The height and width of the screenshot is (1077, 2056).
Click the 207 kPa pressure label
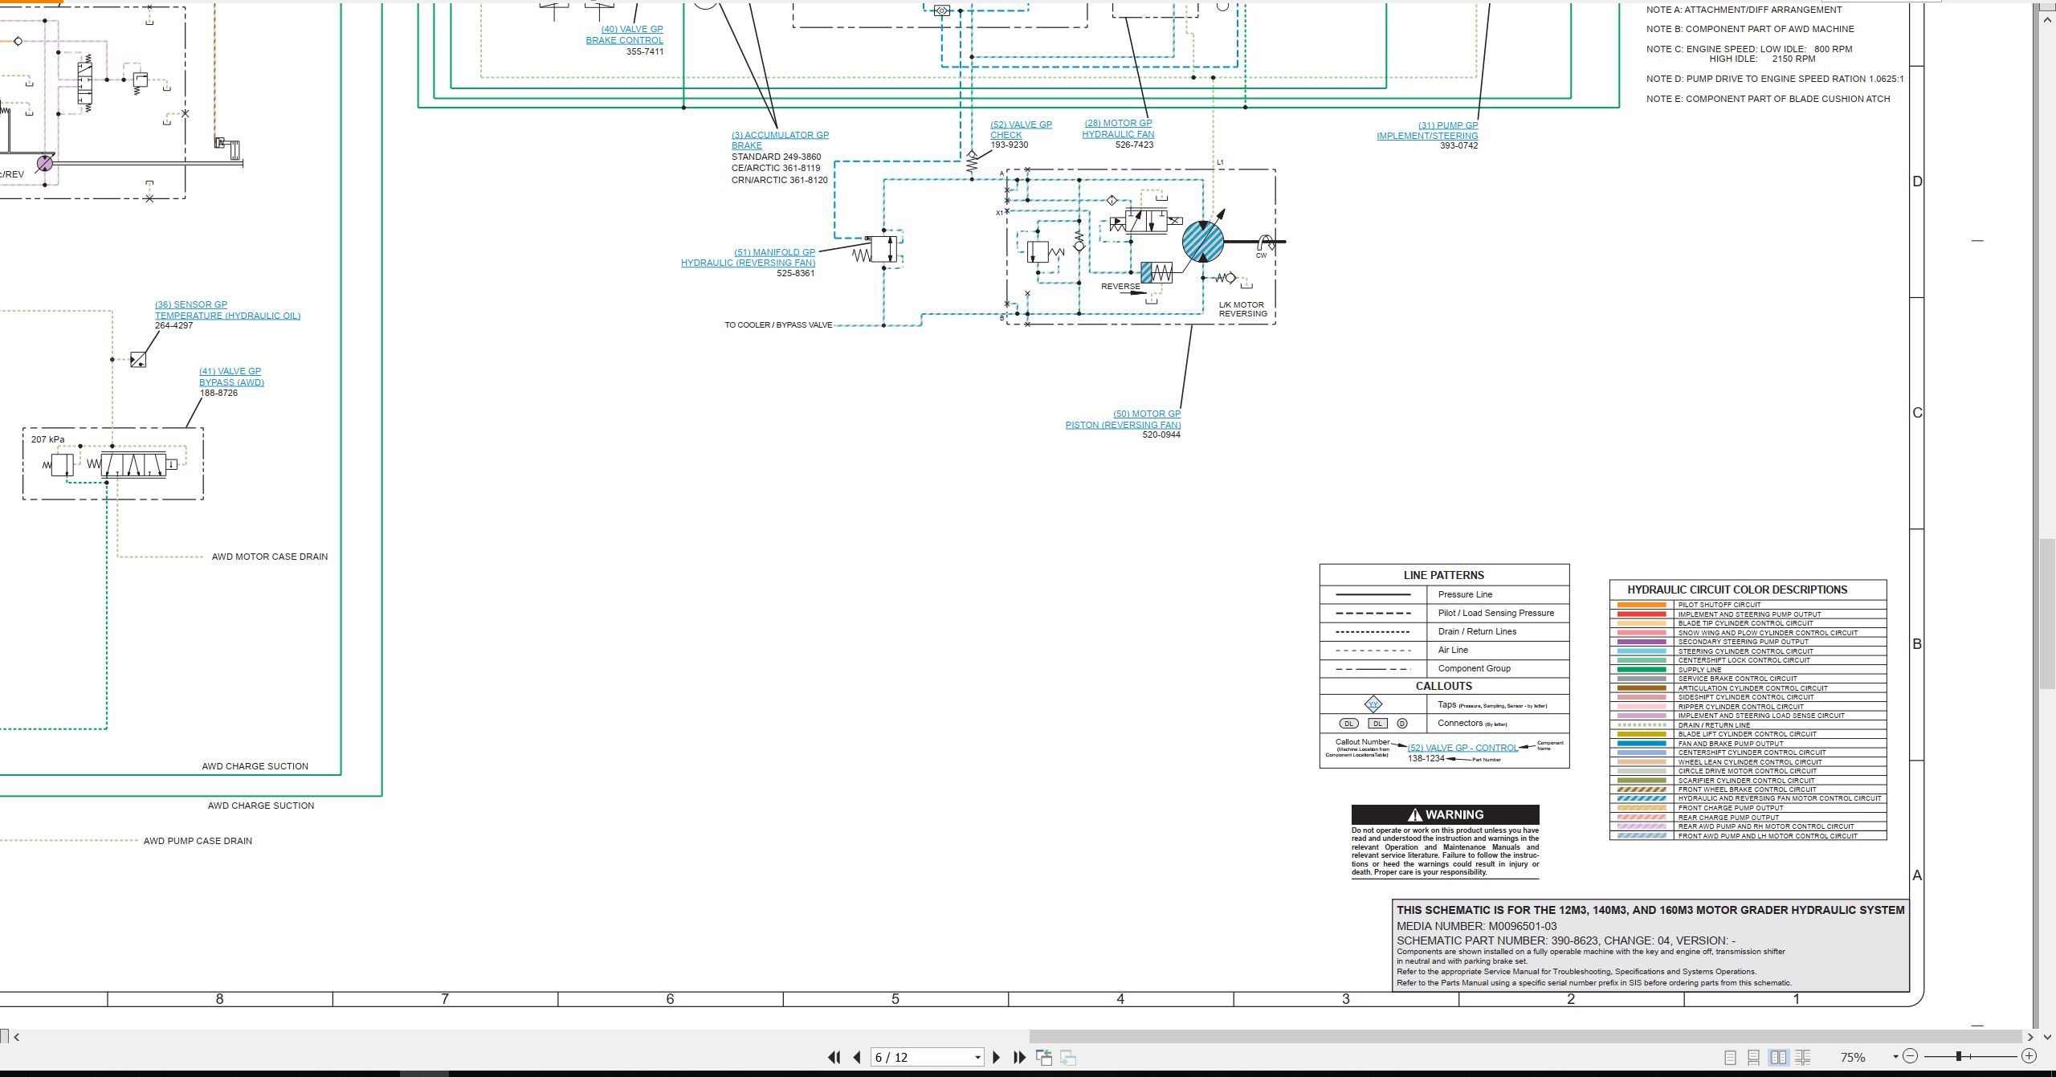(x=47, y=439)
